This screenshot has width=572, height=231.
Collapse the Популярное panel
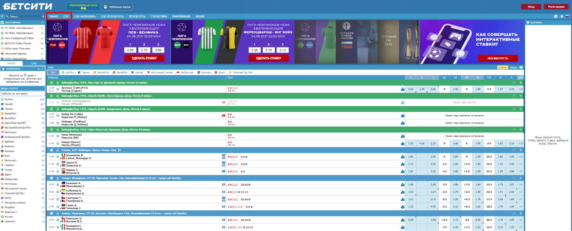point(42,23)
